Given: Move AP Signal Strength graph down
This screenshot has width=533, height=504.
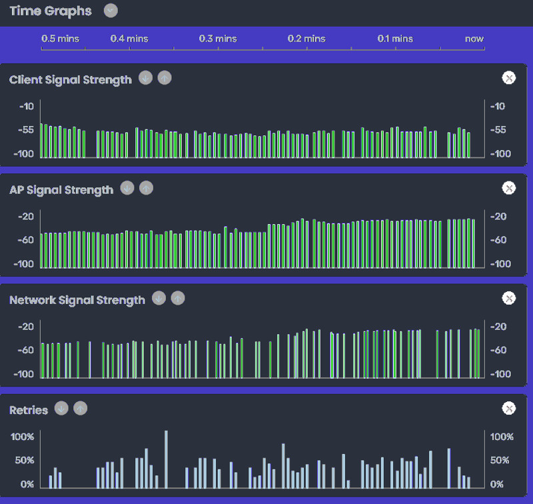Looking at the screenshot, I should tap(127, 188).
